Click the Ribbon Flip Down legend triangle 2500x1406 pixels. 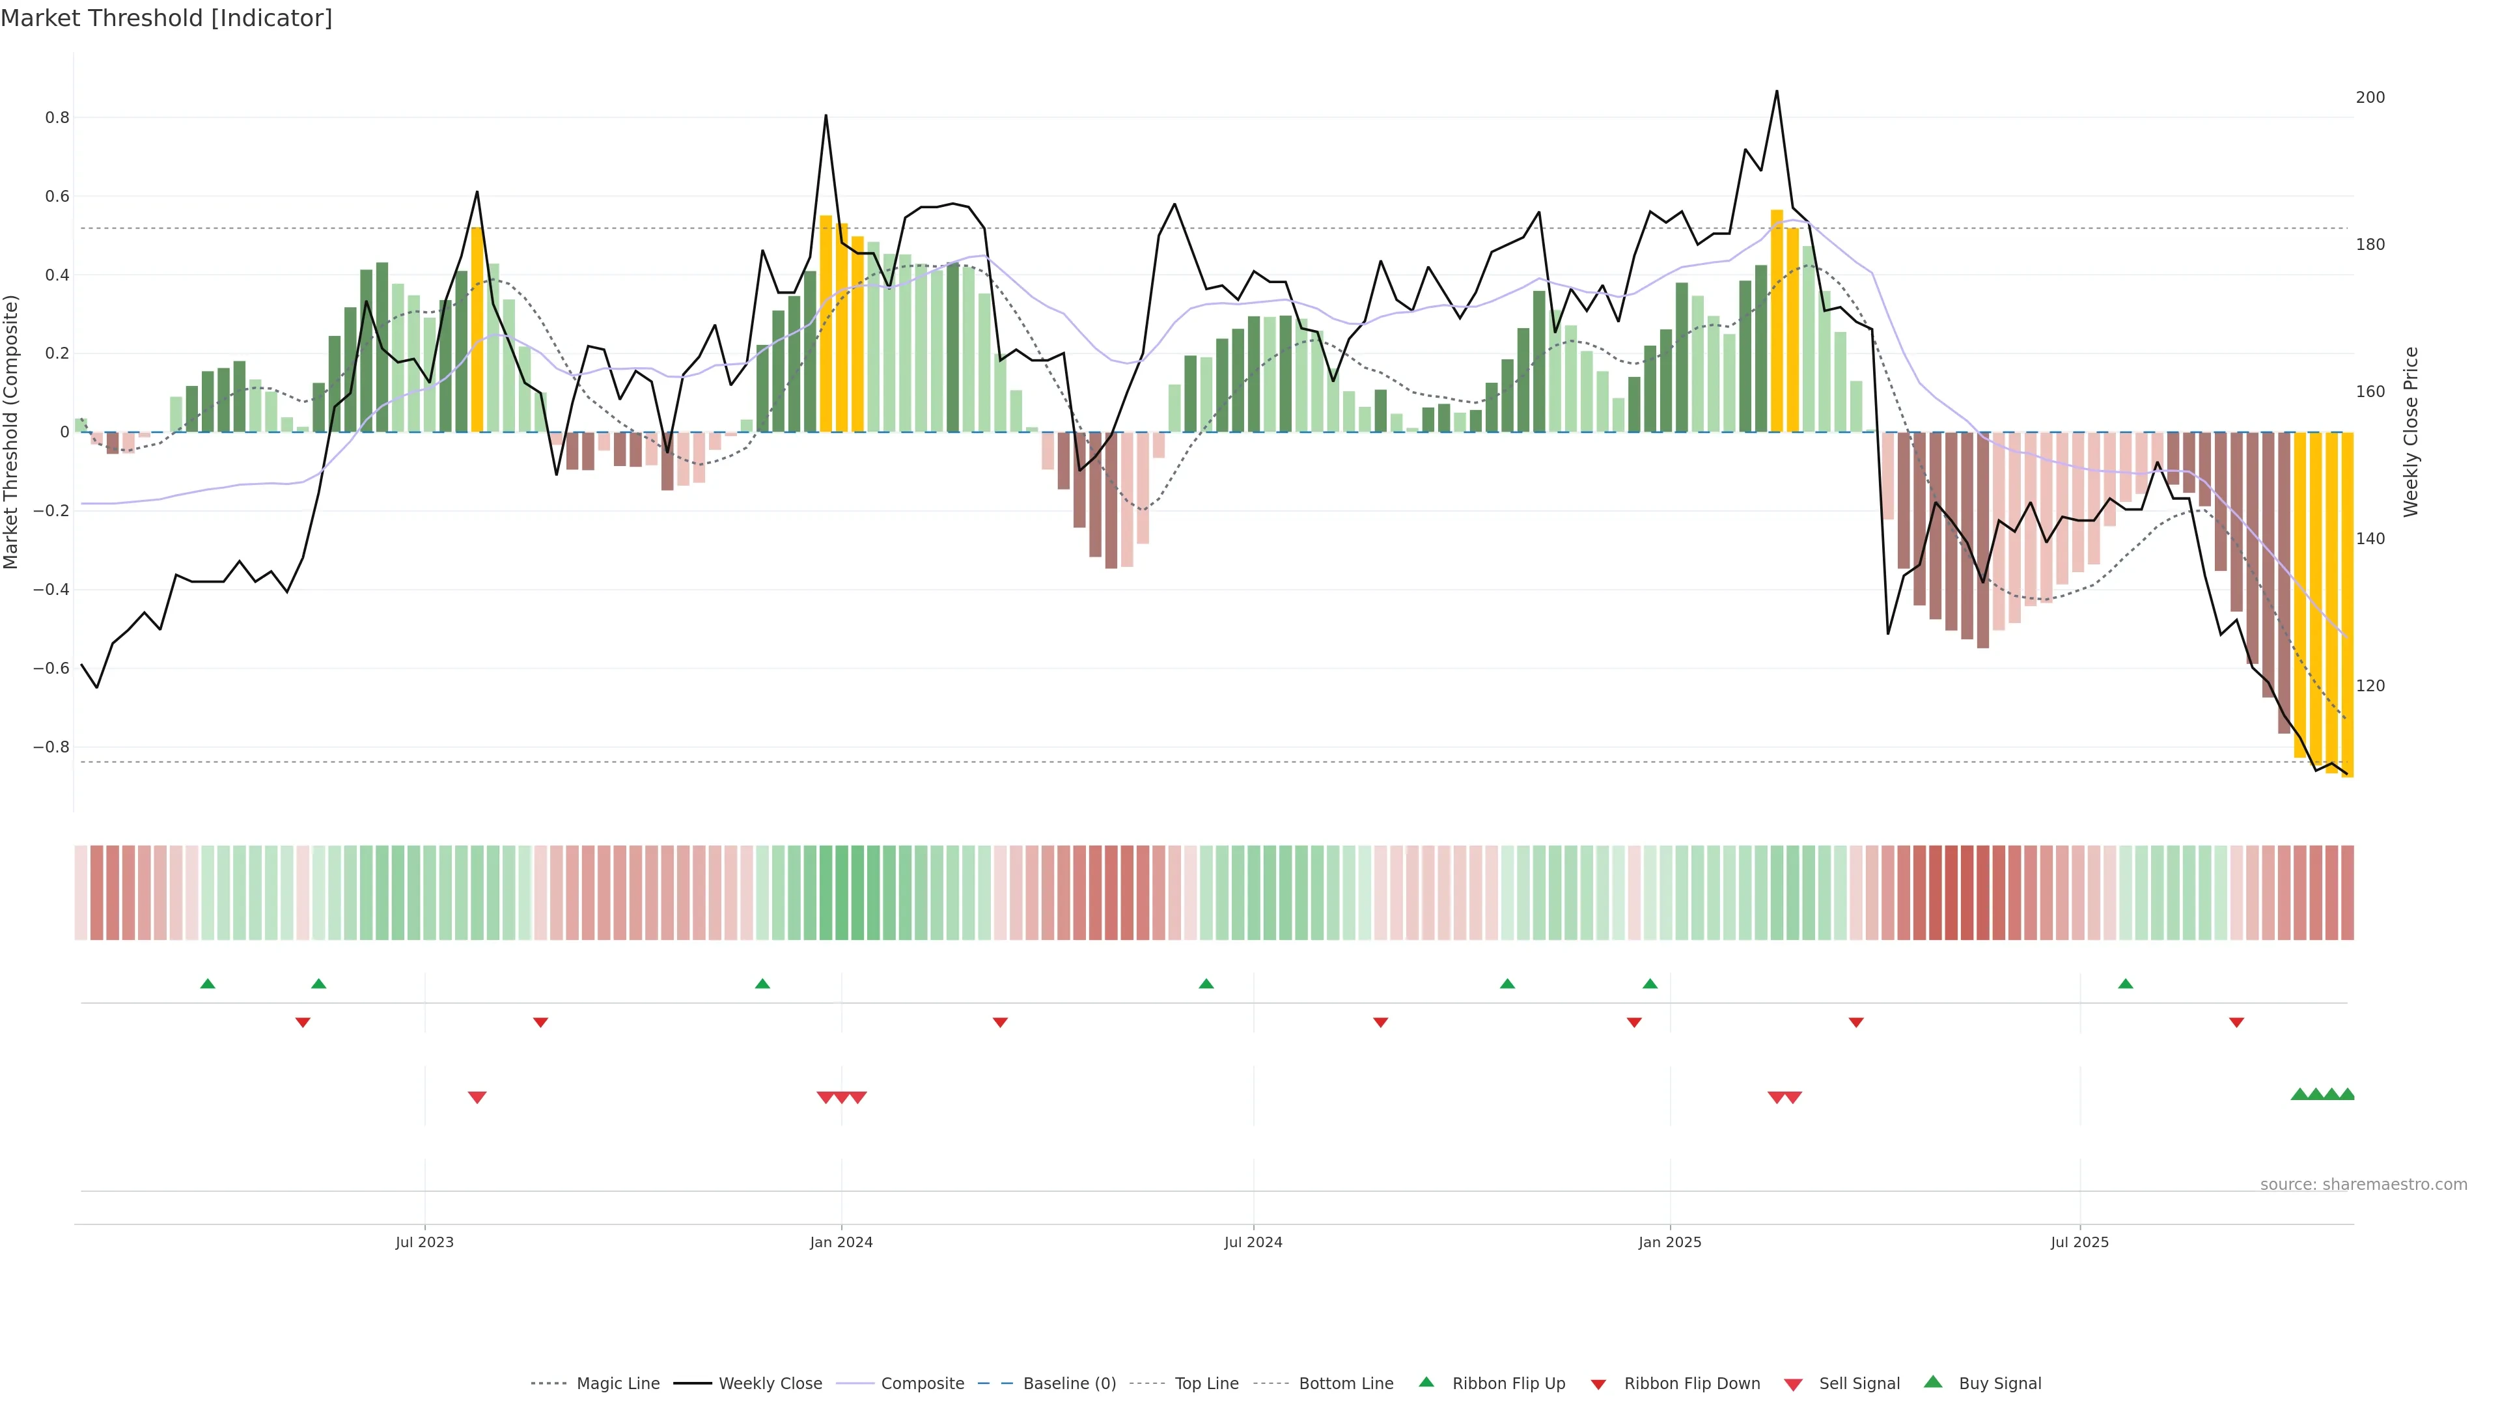pos(1598,1385)
